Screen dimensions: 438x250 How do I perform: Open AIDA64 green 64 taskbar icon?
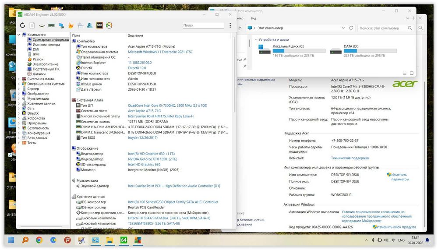click(124, 240)
